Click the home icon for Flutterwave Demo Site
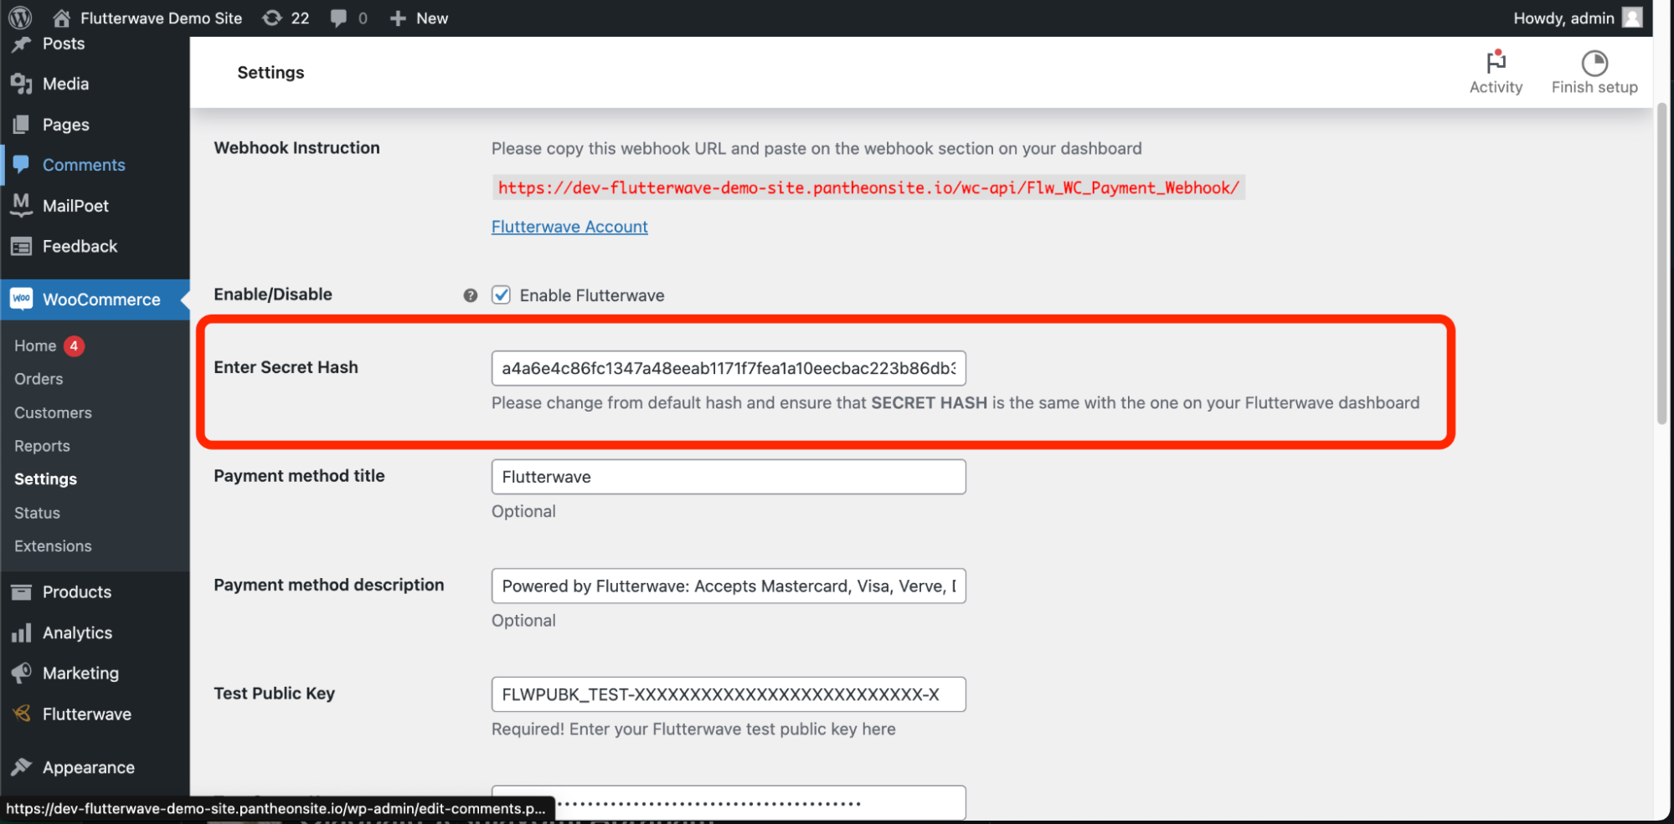 (x=61, y=18)
